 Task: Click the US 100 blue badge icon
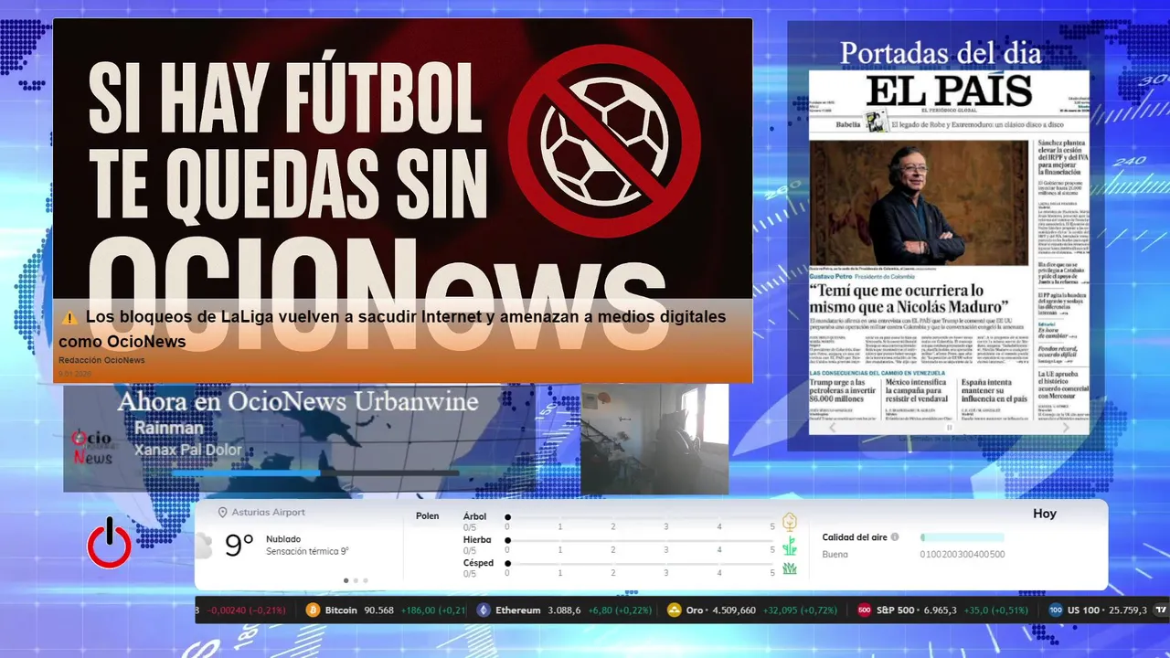[1056, 610]
